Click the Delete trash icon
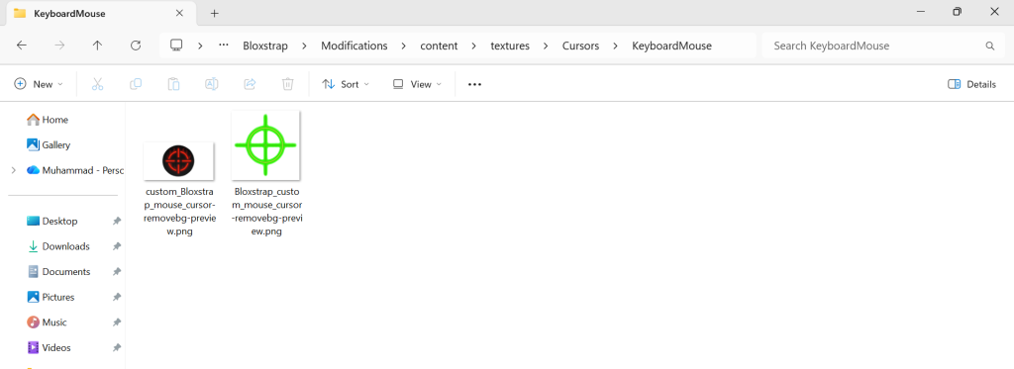 (288, 84)
